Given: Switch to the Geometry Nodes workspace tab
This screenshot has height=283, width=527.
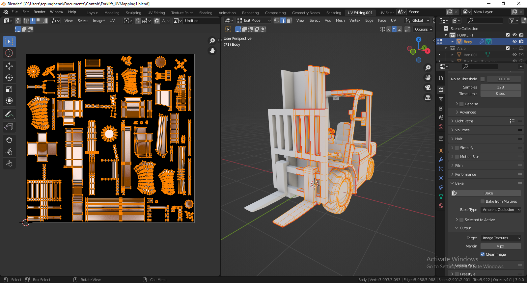Looking at the screenshot, I should (306, 13).
